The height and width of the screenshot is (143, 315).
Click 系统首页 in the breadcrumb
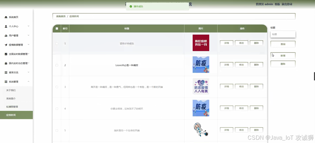pyautogui.click(x=61, y=16)
